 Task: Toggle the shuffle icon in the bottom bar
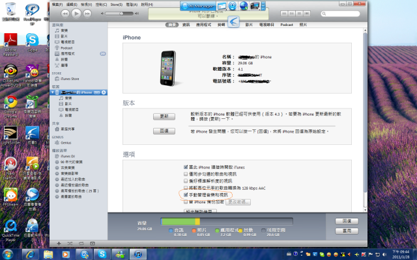click(x=70, y=243)
